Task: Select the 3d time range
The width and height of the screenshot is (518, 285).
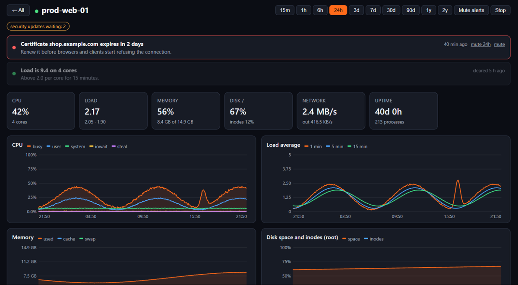Action: tap(357, 10)
